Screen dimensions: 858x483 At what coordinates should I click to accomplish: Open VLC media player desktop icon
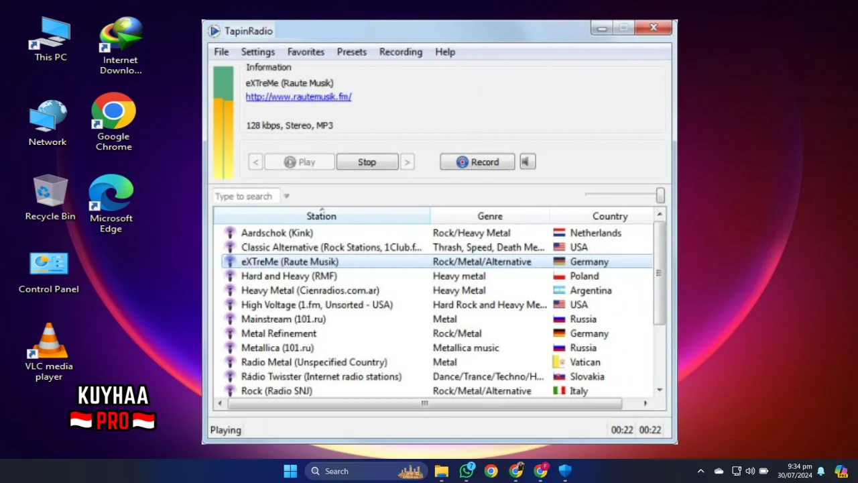[x=49, y=352]
